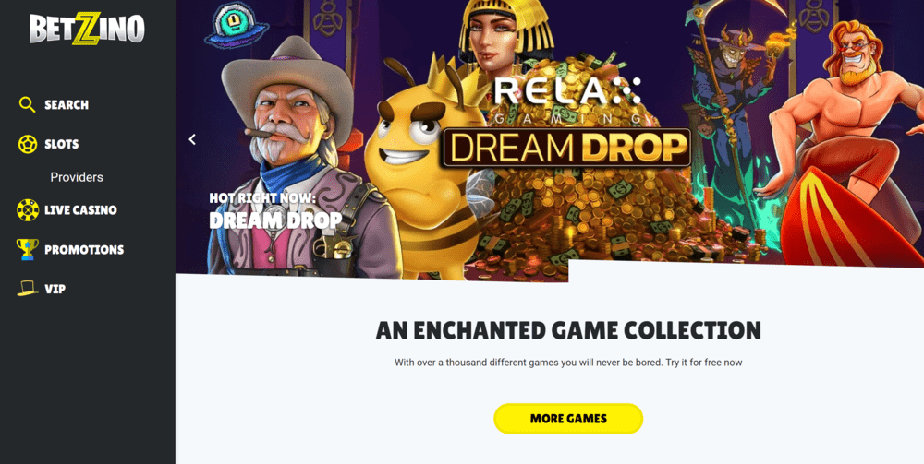Click the magnifying glass search icon
The image size is (924, 464).
pos(27,104)
